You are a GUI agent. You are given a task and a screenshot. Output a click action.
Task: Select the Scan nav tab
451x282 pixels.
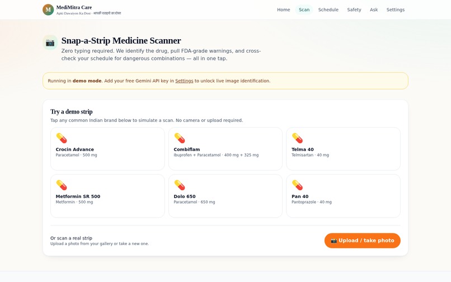(x=304, y=10)
